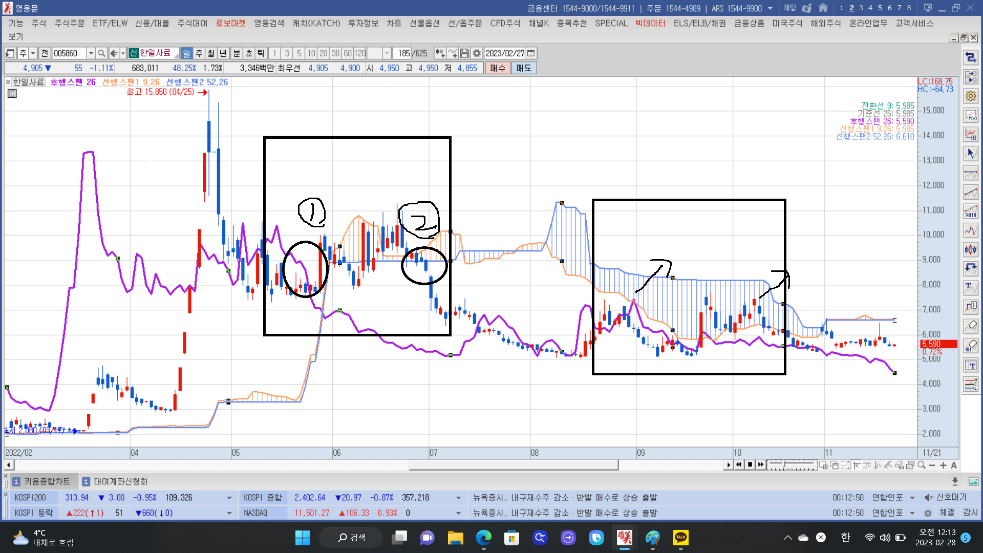Open chart settings gear in toolbar
The width and height of the screenshot is (983, 553).
pyautogui.click(x=477, y=53)
